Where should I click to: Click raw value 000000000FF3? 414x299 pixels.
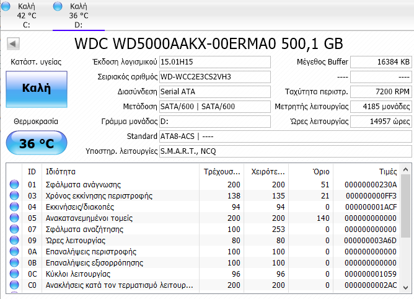tap(371, 195)
